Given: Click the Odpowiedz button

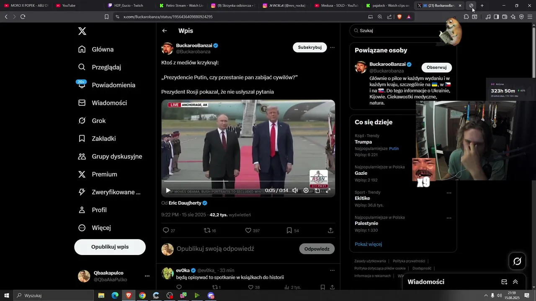Looking at the screenshot, I should [317, 249].
